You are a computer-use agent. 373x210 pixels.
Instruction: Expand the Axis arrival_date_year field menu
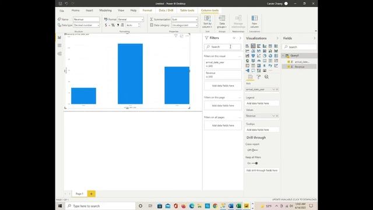pos(273,89)
